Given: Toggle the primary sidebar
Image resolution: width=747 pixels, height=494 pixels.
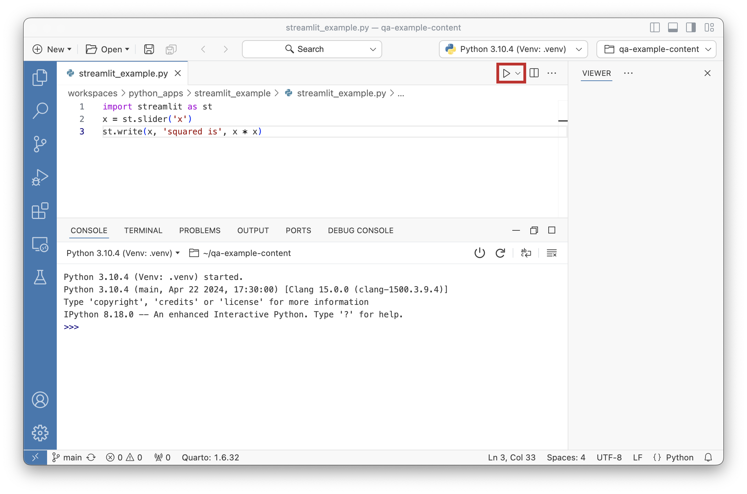Looking at the screenshot, I should tap(655, 27).
